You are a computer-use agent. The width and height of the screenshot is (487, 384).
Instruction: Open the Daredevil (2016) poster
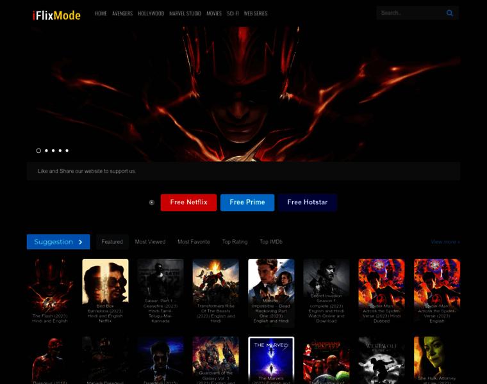[50, 360]
